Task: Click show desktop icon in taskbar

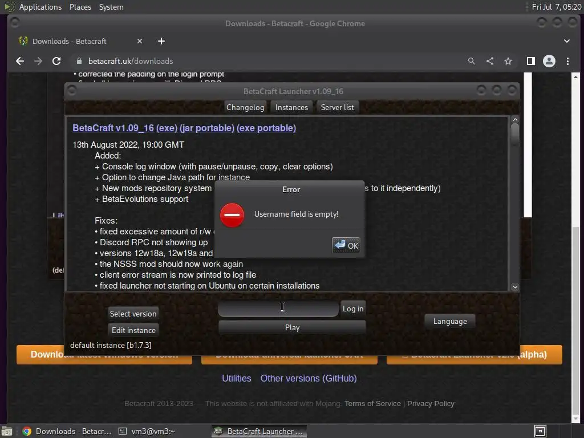Action: pyautogui.click(x=7, y=431)
